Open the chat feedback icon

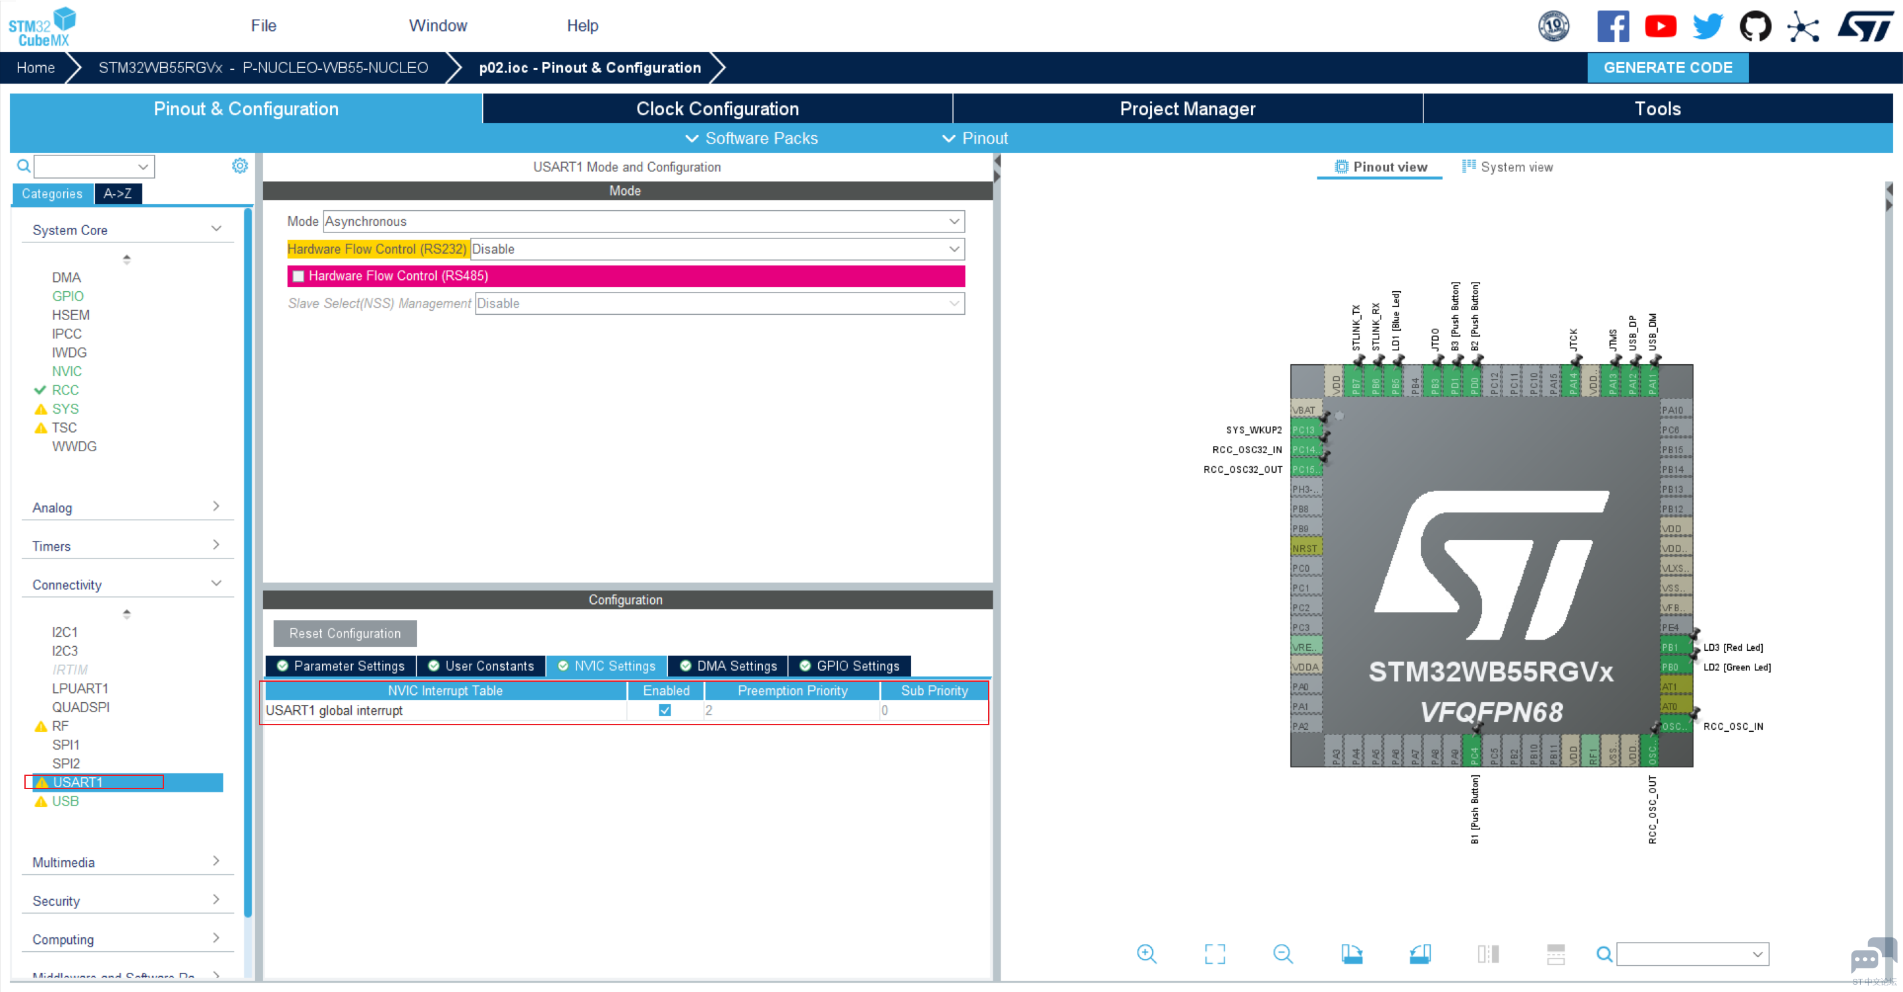[1873, 956]
